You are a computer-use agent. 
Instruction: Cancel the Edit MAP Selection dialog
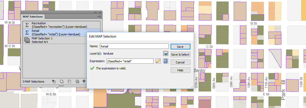click(x=180, y=62)
